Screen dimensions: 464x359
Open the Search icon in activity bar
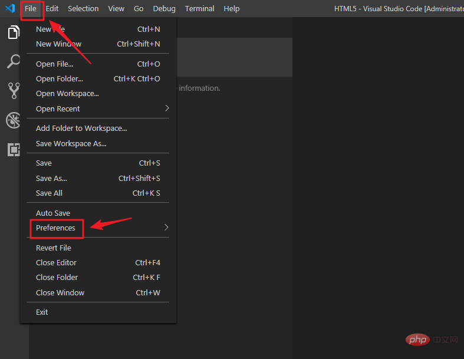[14, 61]
